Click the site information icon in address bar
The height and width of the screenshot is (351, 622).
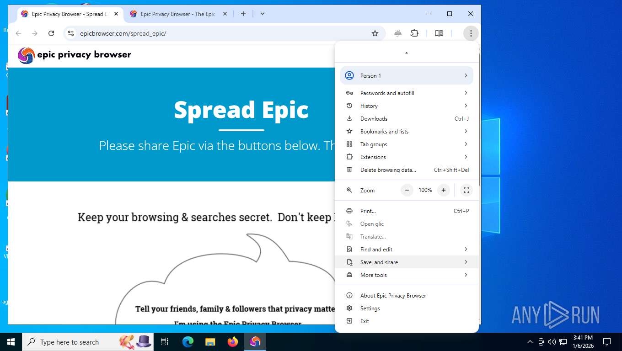click(x=70, y=33)
